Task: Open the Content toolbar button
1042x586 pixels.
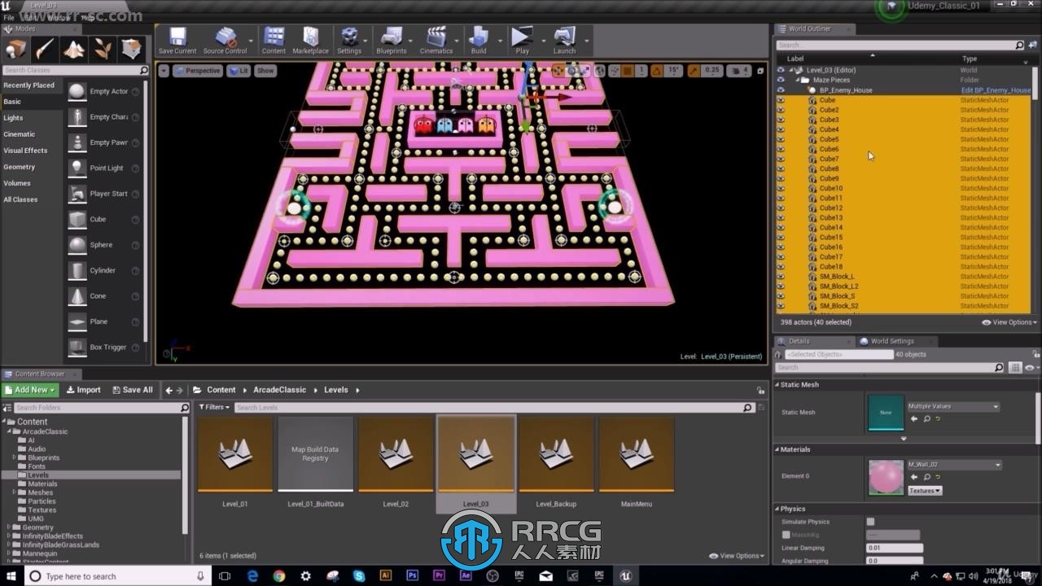Action: coord(274,41)
